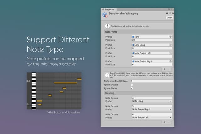This screenshot has height=134, width=201.
Task: Open object picker for Note prefab
Action: click(x=170, y=37)
